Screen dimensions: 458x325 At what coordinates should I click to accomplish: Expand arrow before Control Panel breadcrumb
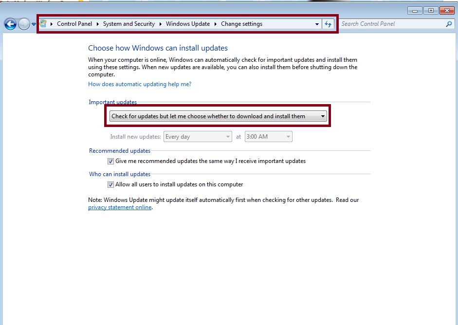[52, 24]
